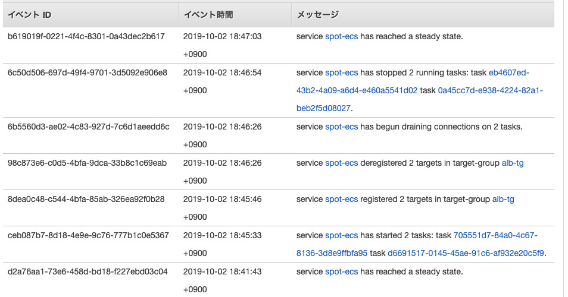The width and height of the screenshot is (568, 297).
Task: Click the timestamp 2019-10-02 18:46:54
Action: (x=223, y=72)
